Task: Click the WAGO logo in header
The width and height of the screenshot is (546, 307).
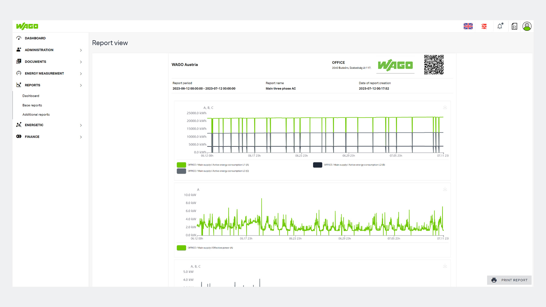Action: 27,26
